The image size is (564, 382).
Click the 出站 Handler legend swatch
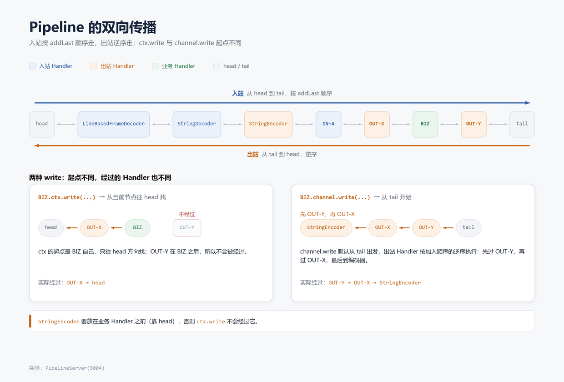[94, 66]
